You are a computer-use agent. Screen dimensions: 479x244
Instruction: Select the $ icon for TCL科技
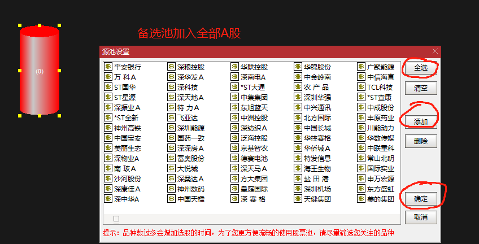(x=362, y=87)
